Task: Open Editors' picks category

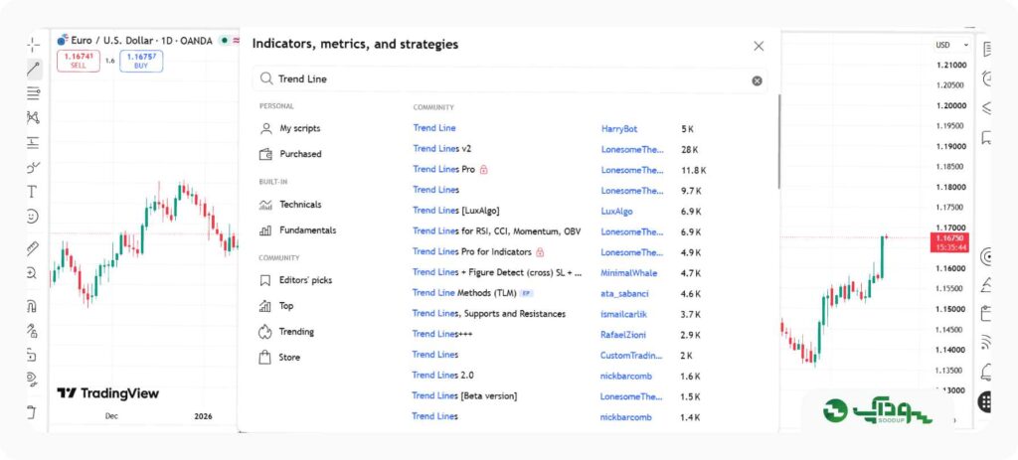Action: point(296,280)
